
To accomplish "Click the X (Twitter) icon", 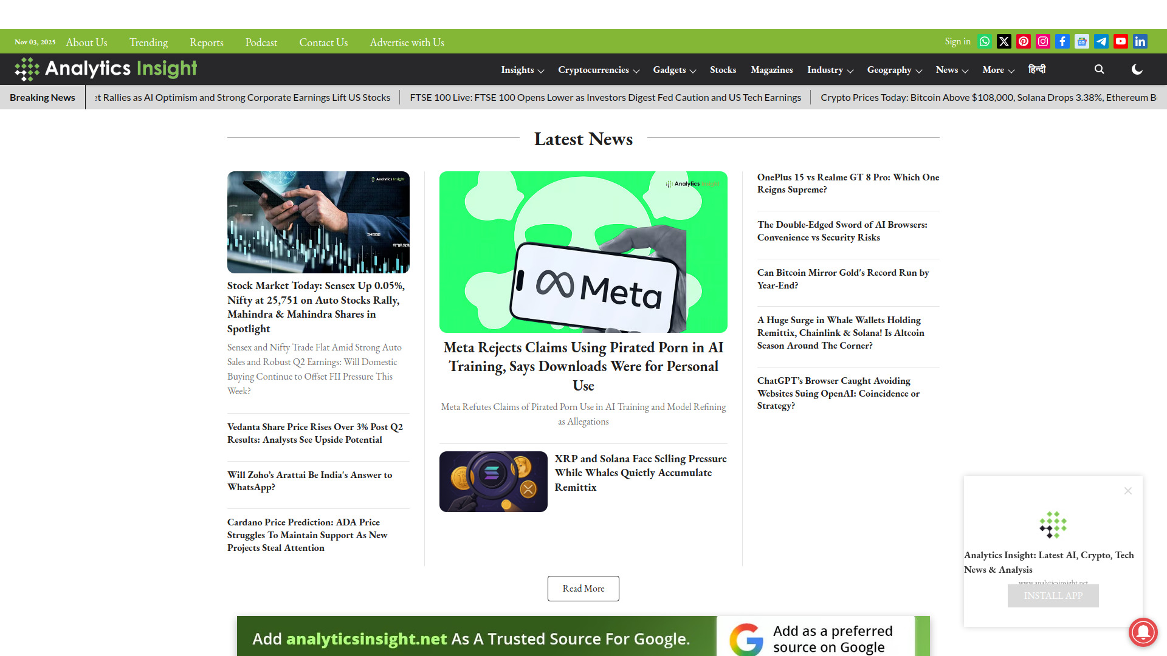I will coord(1004,41).
